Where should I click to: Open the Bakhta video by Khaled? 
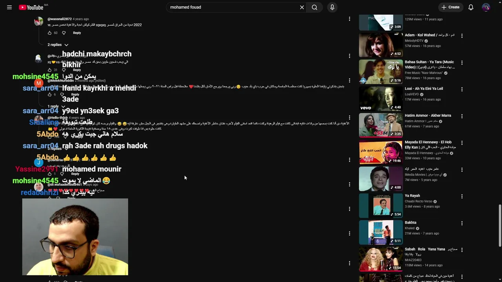pyautogui.click(x=411, y=222)
